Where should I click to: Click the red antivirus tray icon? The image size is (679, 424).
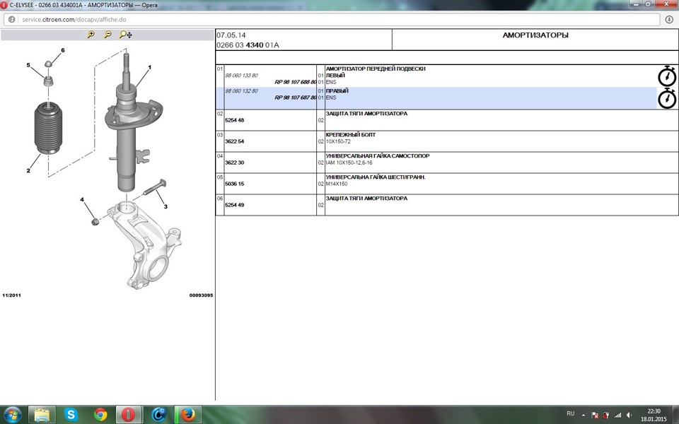(x=606, y=415)
